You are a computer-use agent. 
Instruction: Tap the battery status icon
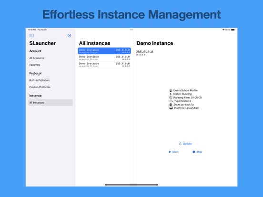click(x=233, y=30)
